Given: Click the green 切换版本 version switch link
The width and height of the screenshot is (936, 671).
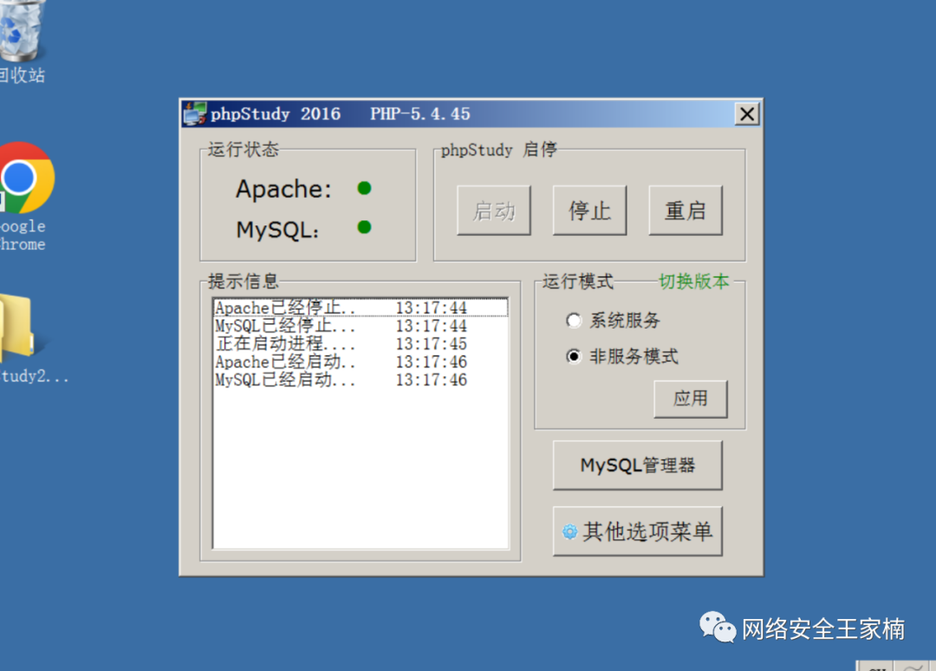Looking at the screenshot, I should (x=693, y=281).
